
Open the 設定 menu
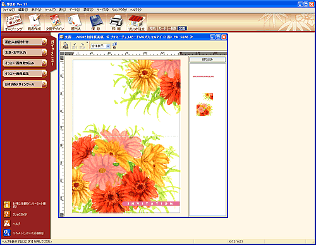88,10
